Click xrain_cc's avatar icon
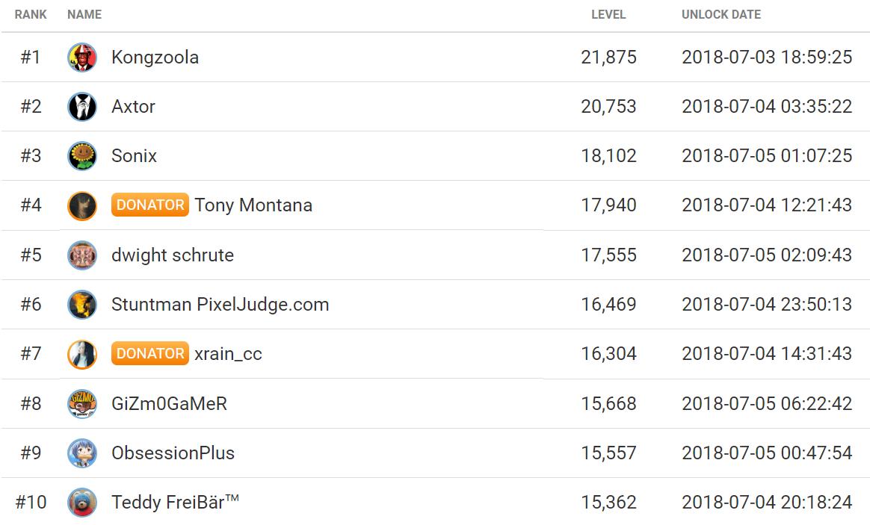 [x=82, y=354]
